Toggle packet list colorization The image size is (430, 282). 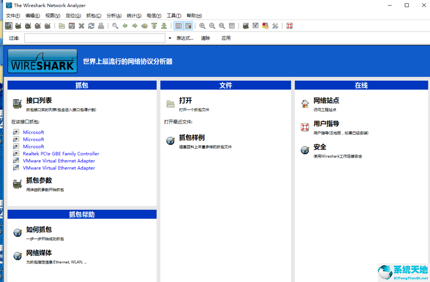pos(179,26)
